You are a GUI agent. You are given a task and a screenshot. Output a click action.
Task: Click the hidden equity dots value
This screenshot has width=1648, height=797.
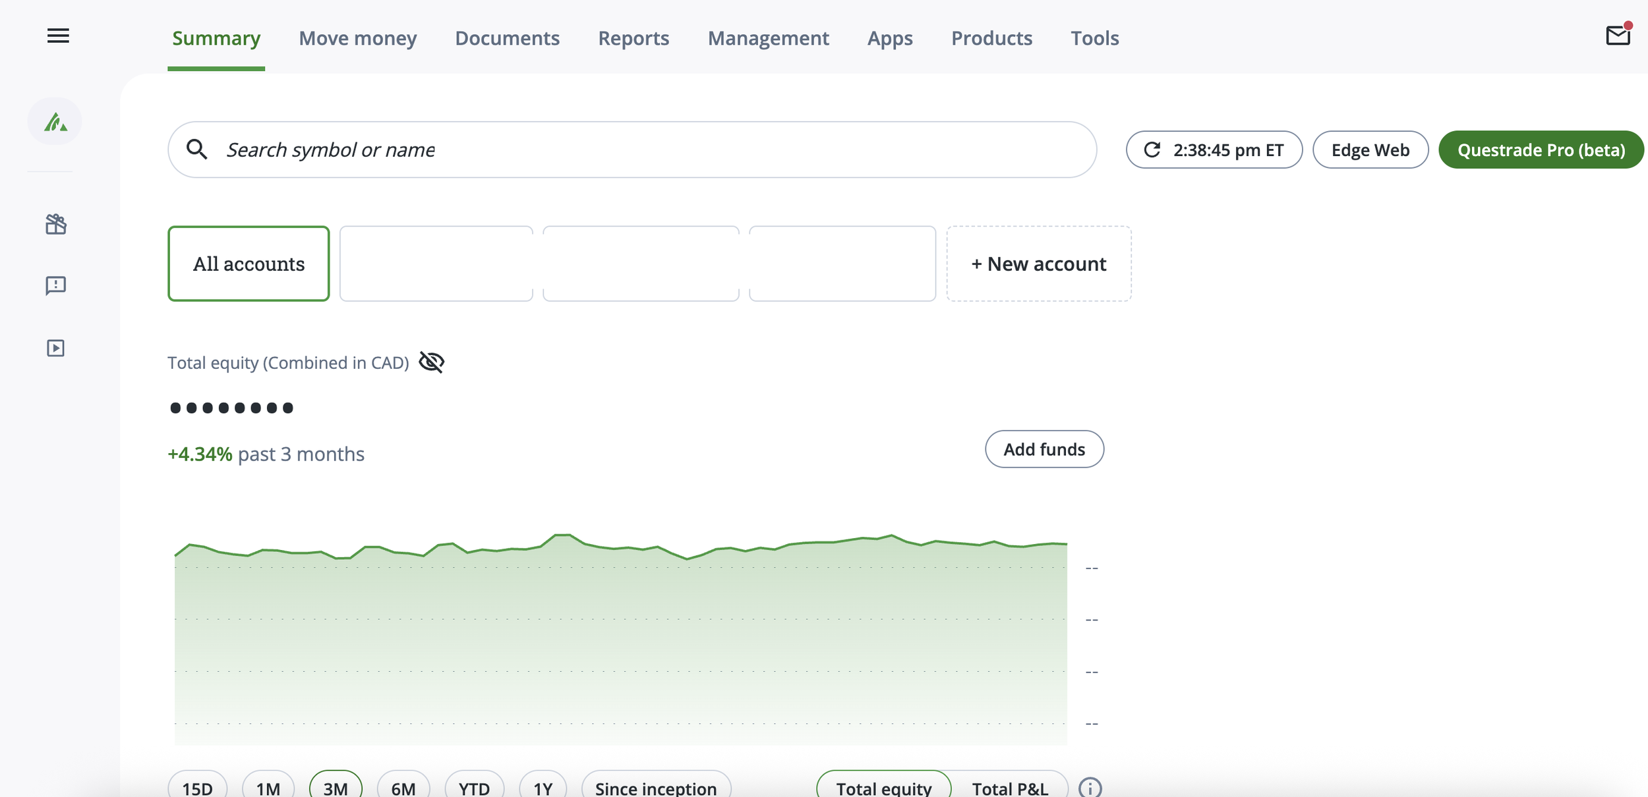(231, 408)
